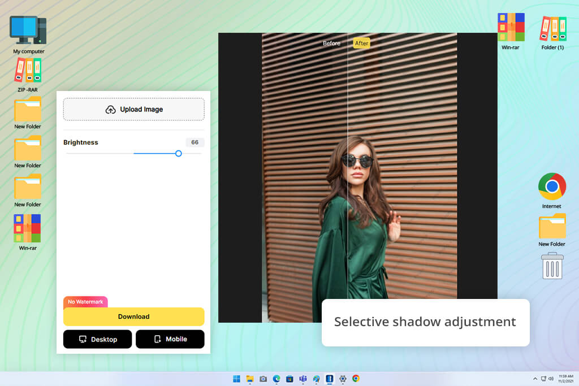Open the New Folder below the Internet icon
Image resolution: width=579 pixels, height=386 pixels.
pyautogui.click(x=552, y=230)
